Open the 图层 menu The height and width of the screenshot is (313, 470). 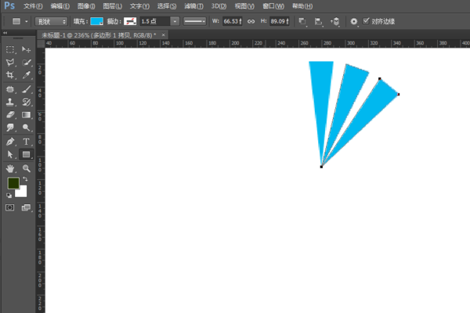[113, 5]
